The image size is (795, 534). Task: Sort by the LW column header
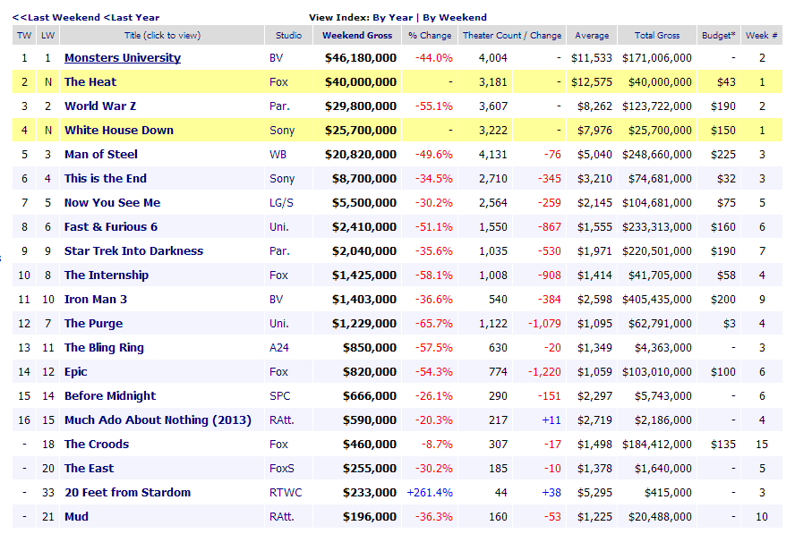pos(48,36)
